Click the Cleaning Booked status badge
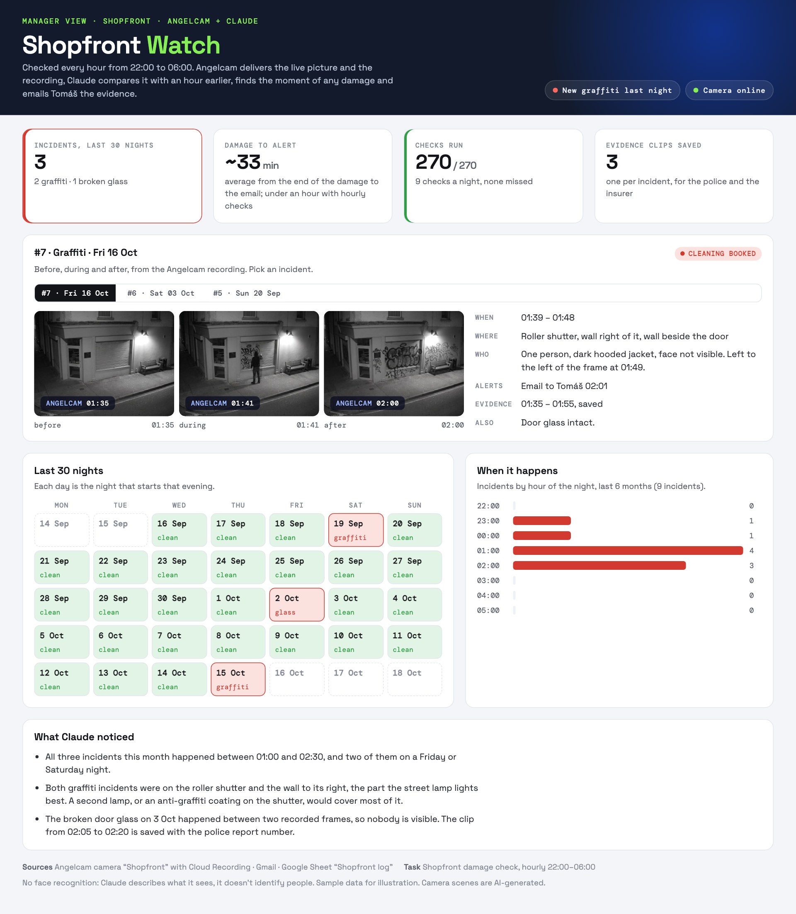This screenshot has height=914, width=796. [718, 254]
